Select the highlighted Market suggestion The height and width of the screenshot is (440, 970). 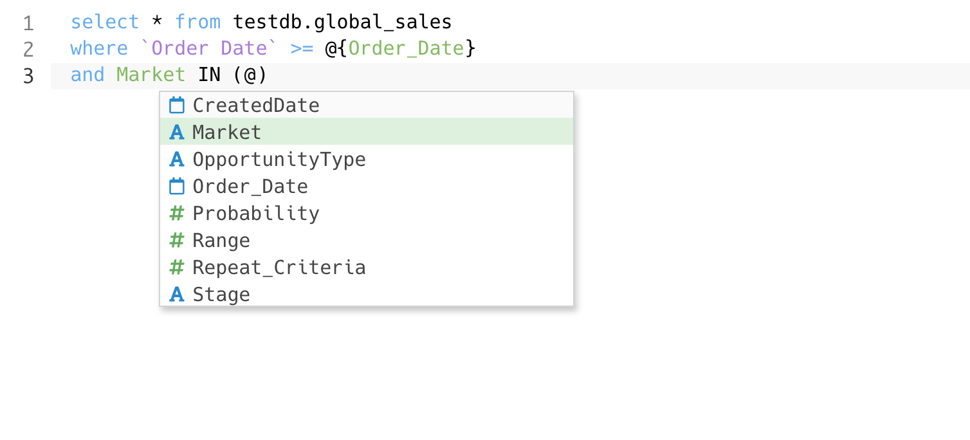[227, 133]
